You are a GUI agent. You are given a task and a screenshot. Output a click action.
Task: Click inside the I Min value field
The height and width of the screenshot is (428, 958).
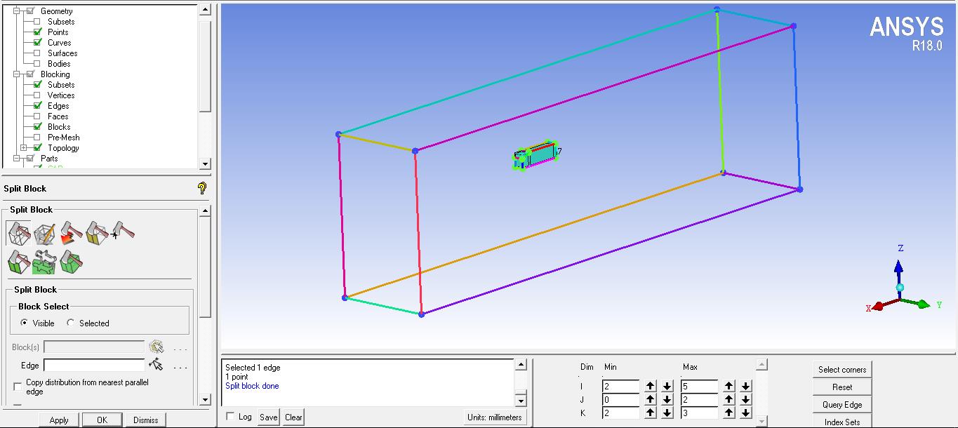[621, 386]
